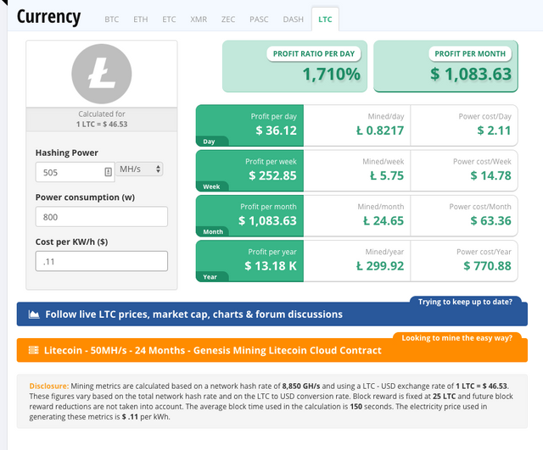The width and height of the screenshot is (543, 450).
Task: Click the 'Power cost/Day' $ 2.11 value
Action: click(494, 131)
